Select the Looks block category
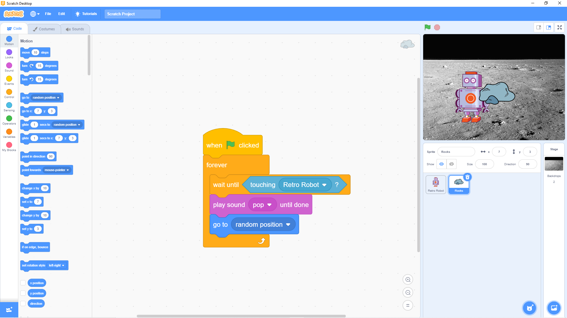The image size is (567, 318). click(9, 54)
